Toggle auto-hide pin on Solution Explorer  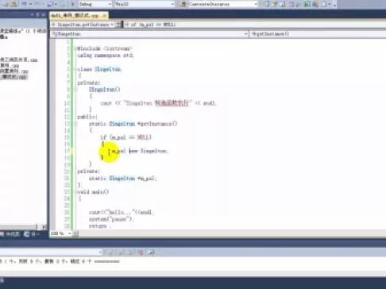pos(38,15)
